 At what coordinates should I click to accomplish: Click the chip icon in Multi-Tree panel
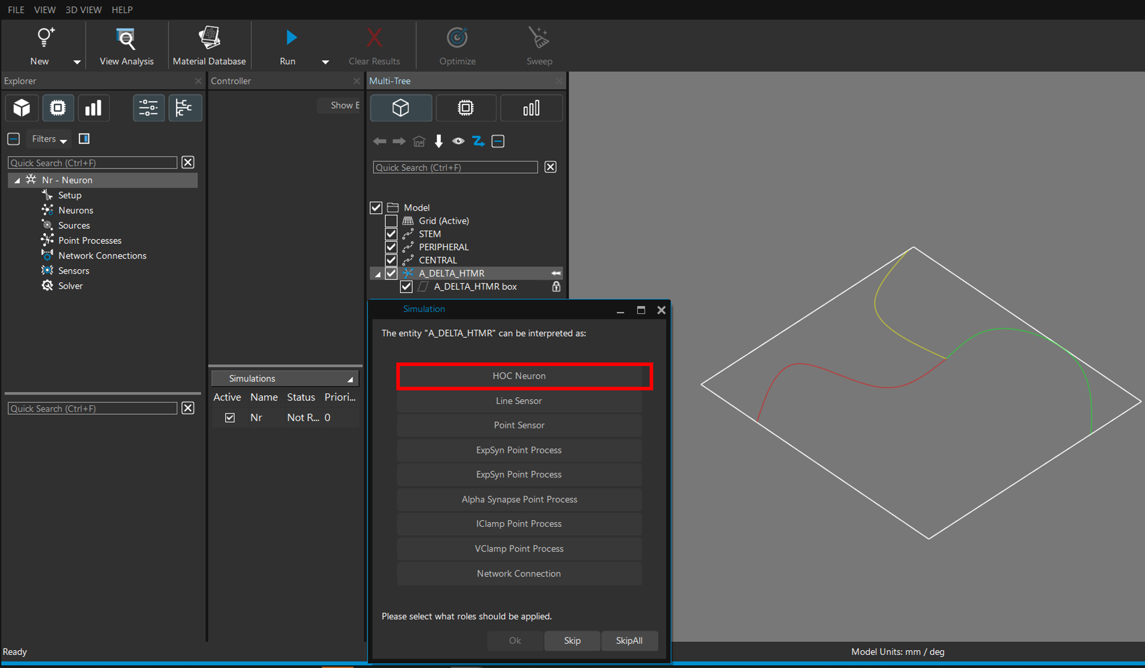tap(466, 108)
